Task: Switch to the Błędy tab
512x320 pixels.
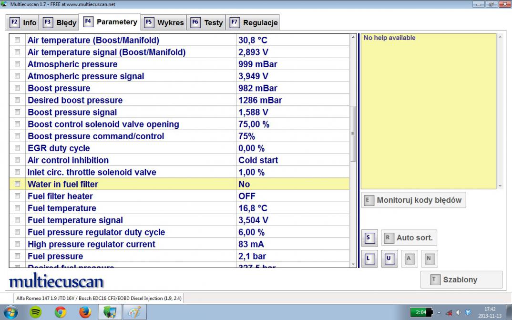Action: (60, 22)
